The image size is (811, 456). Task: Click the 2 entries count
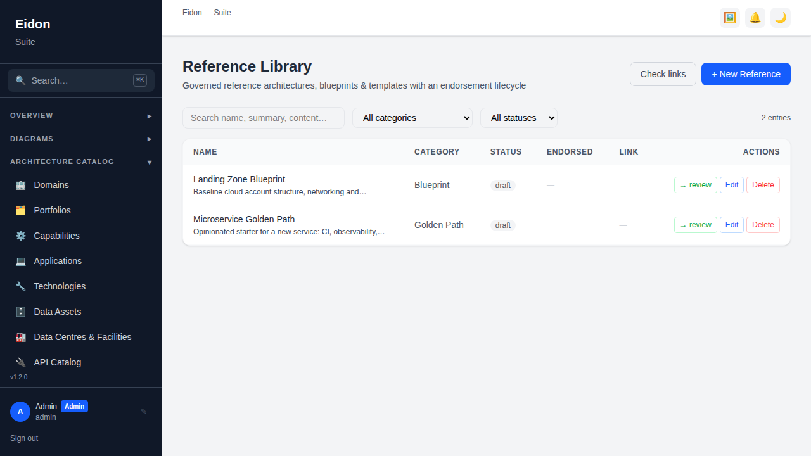click(x=776, y=118)
